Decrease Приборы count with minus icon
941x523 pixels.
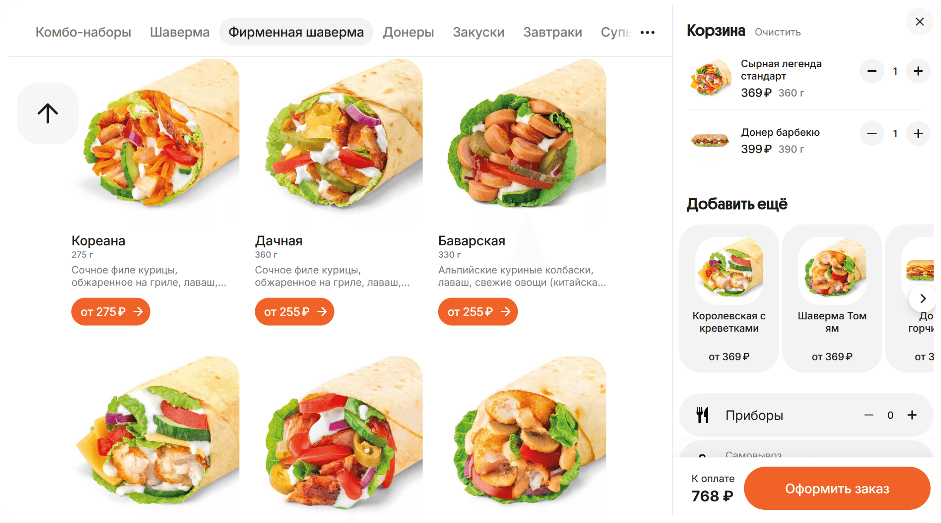[x=869, y=415]
